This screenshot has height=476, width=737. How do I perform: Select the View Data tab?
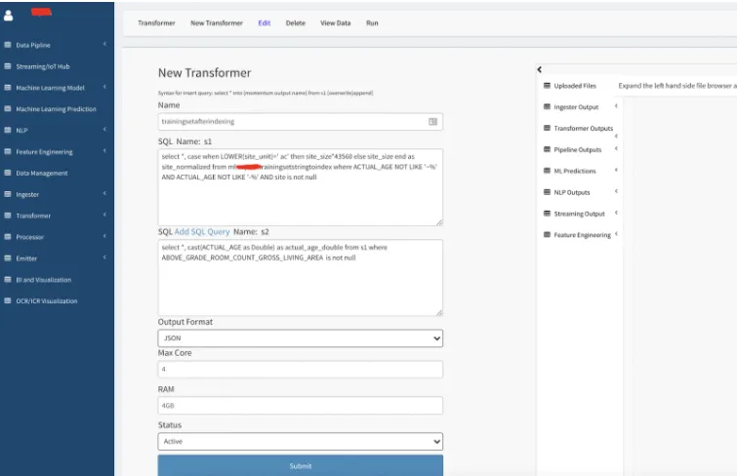[x=335, y=23]
